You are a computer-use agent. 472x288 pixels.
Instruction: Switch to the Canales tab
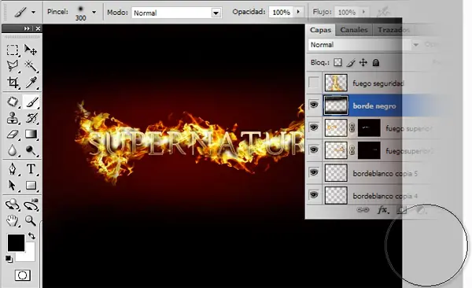click(x=354, y=30)
